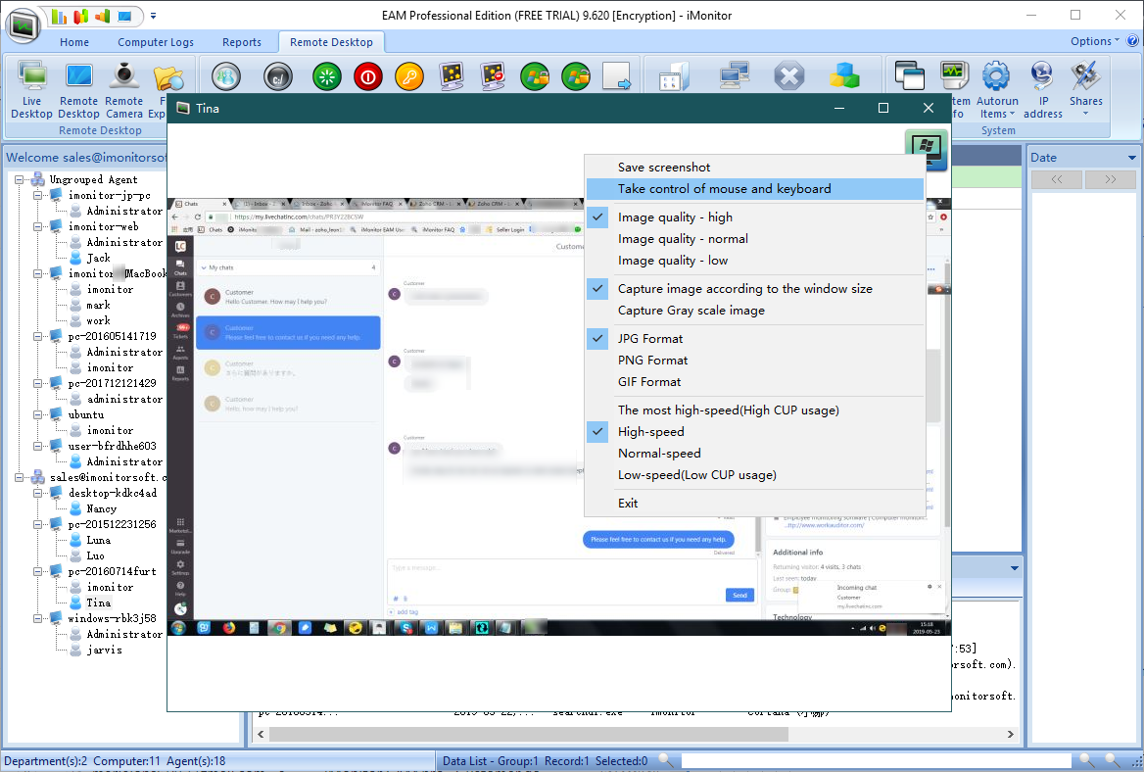
Task: Click the horizontal scrollbar in the data list
Action: [528, 734]
